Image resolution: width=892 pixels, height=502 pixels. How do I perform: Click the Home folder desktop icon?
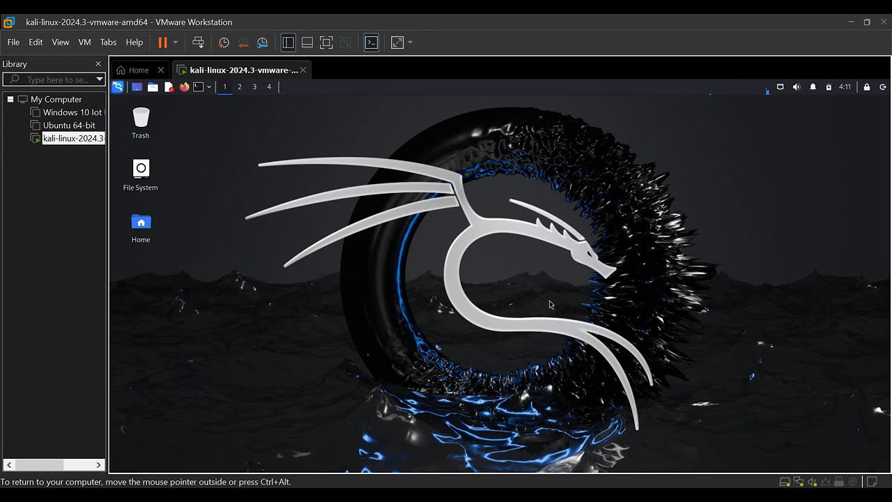(x=141, y=228)
